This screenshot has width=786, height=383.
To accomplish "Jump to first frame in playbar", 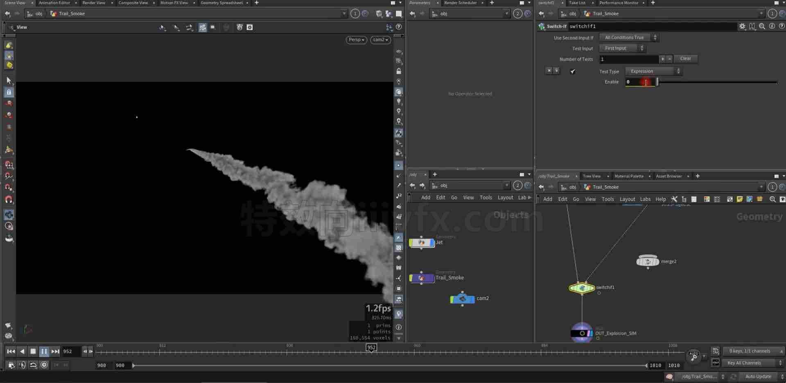I will [x=11, y=351].
